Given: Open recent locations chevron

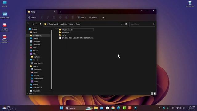Looking at the screenshot, I should 37,24.
